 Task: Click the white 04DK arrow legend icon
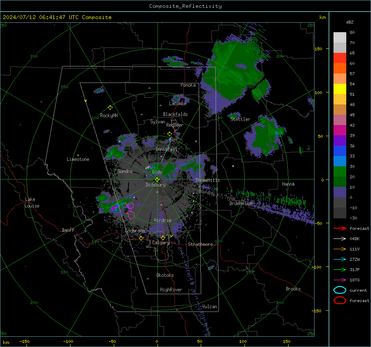coord(340,238)
